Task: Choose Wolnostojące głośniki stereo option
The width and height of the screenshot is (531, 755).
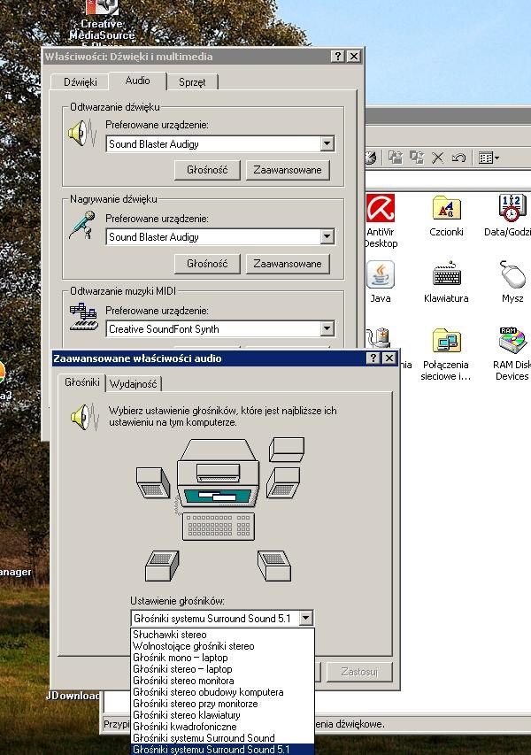Action: 222,646
